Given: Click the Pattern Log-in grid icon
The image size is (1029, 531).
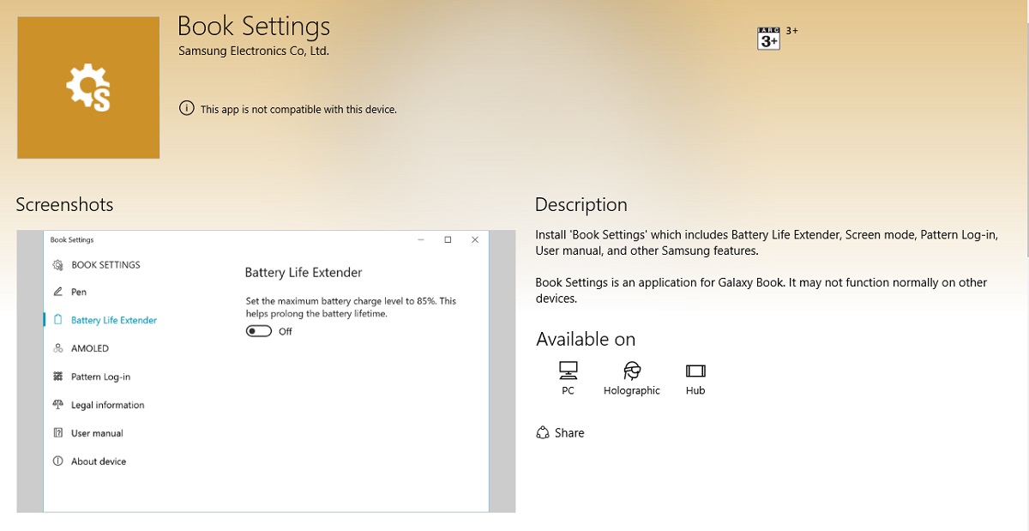Looking at the screenshot, I should (x=58, y=377).
